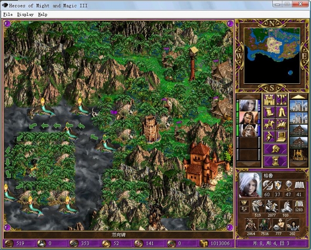Click the troop stack numbering 2864
The image size is (311, 250).
pyautogui.click(x=251, y=225)
